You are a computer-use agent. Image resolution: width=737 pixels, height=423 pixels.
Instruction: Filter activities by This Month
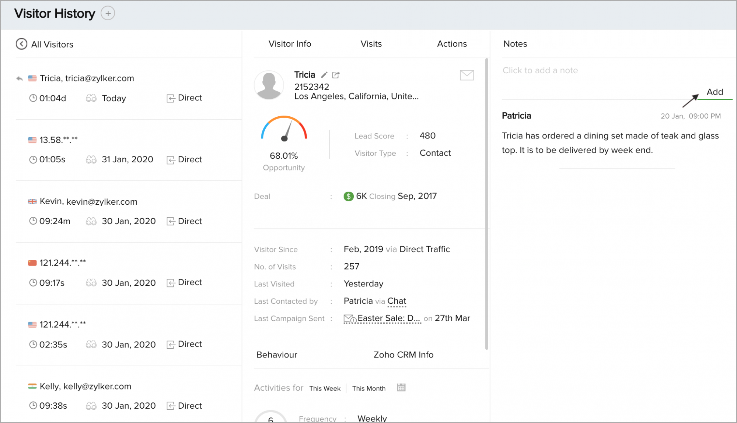(368, 388)
